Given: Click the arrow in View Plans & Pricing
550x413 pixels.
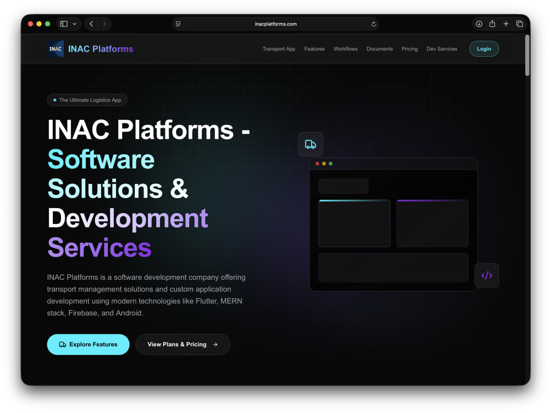Looking at the screenshot, I should pyautogui.click(x=216, y=345).
